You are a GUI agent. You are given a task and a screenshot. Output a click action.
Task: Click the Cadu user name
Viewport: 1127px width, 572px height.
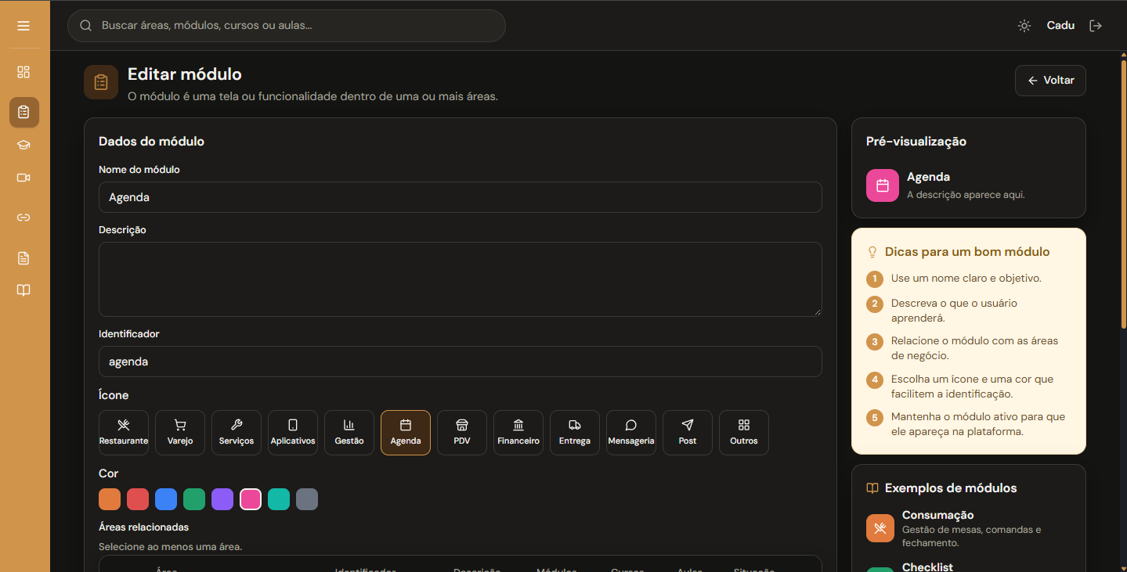click(1060, 26)
